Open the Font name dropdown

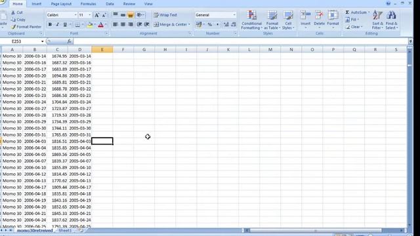[75, 15]
